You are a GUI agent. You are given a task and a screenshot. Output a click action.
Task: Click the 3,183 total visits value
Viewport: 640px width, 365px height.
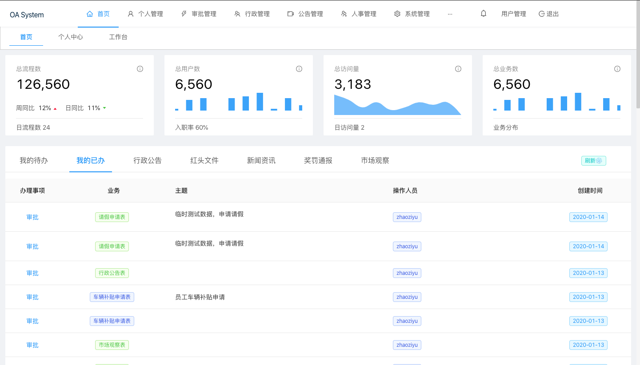(353, 84)
